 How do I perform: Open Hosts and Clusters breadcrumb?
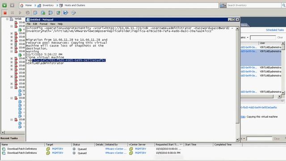[x=75, y=5]
